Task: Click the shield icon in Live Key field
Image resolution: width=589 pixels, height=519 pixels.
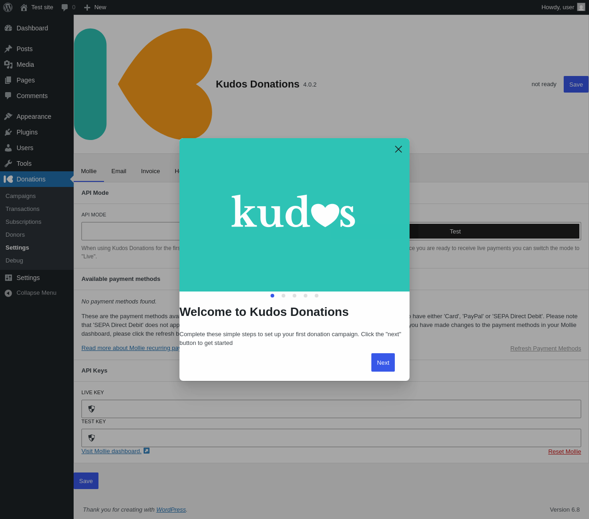Action: 92,409
